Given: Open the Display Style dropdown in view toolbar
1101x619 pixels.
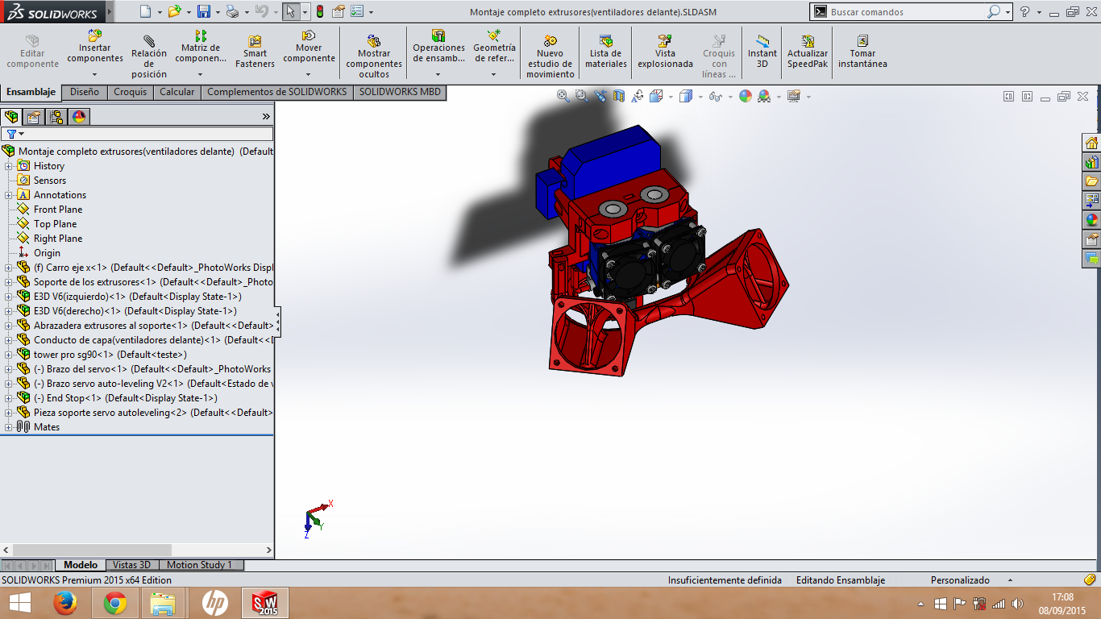Looking at the screenshot, I should [701, 97].
